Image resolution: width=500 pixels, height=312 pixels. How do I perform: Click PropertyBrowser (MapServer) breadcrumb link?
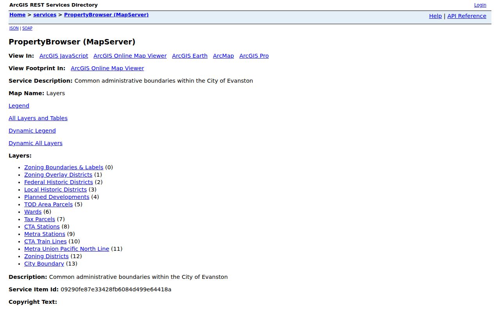coord(106,15)
